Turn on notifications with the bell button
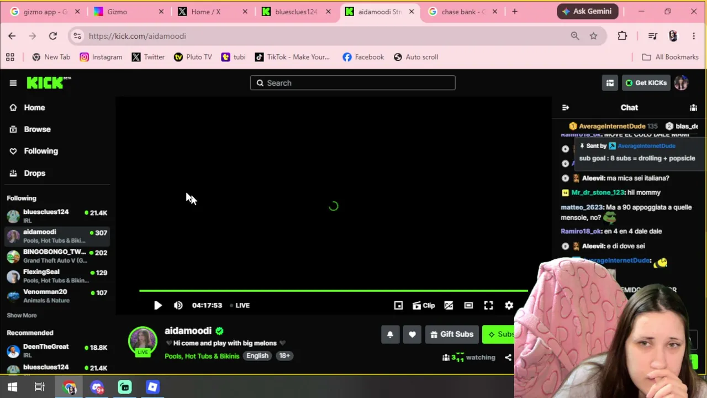The height and width of the screenshot is (398, 707). coord(390,334)
